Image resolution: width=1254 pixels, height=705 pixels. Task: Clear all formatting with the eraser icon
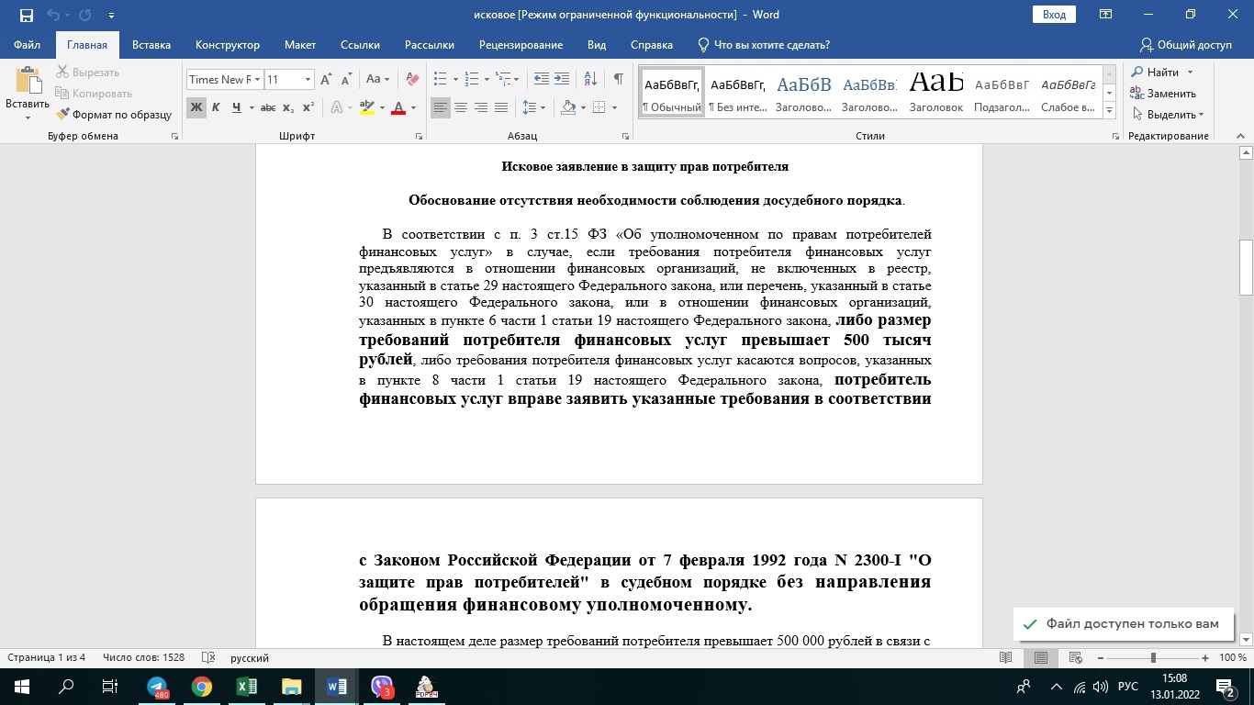[412, 80]
